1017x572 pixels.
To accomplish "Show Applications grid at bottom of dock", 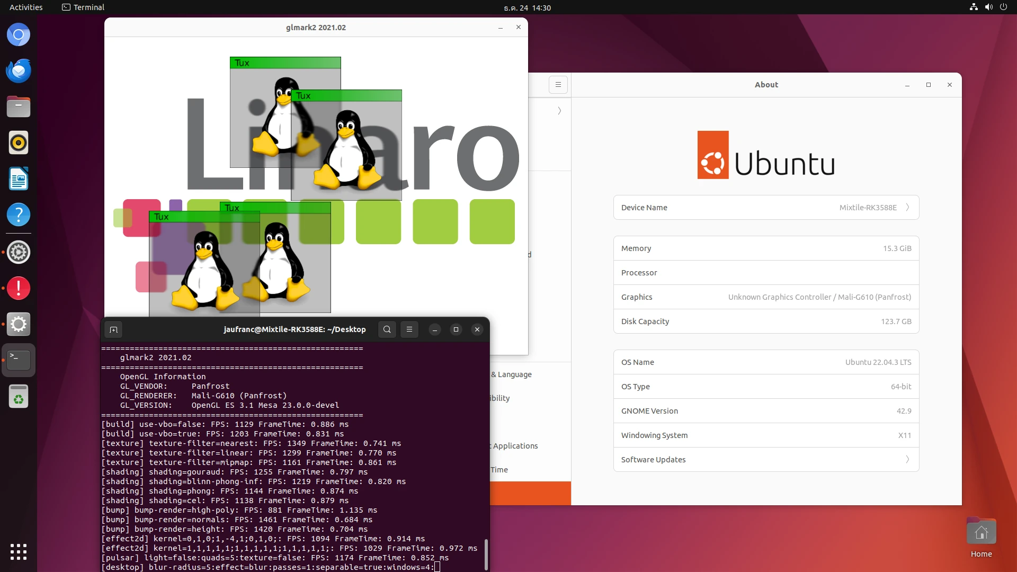I will point(19,552).
